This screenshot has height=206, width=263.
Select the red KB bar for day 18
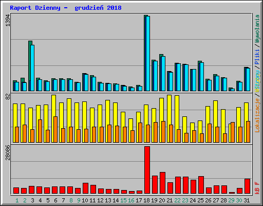pos(147,170)
